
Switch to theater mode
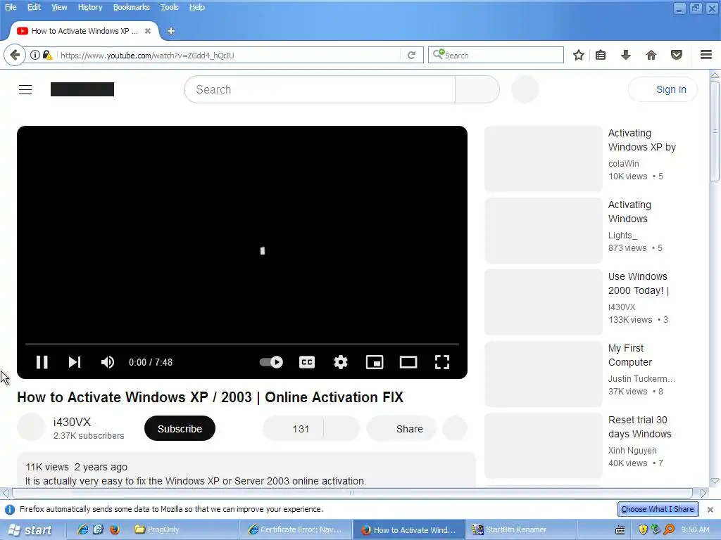[x=408, y=362]
